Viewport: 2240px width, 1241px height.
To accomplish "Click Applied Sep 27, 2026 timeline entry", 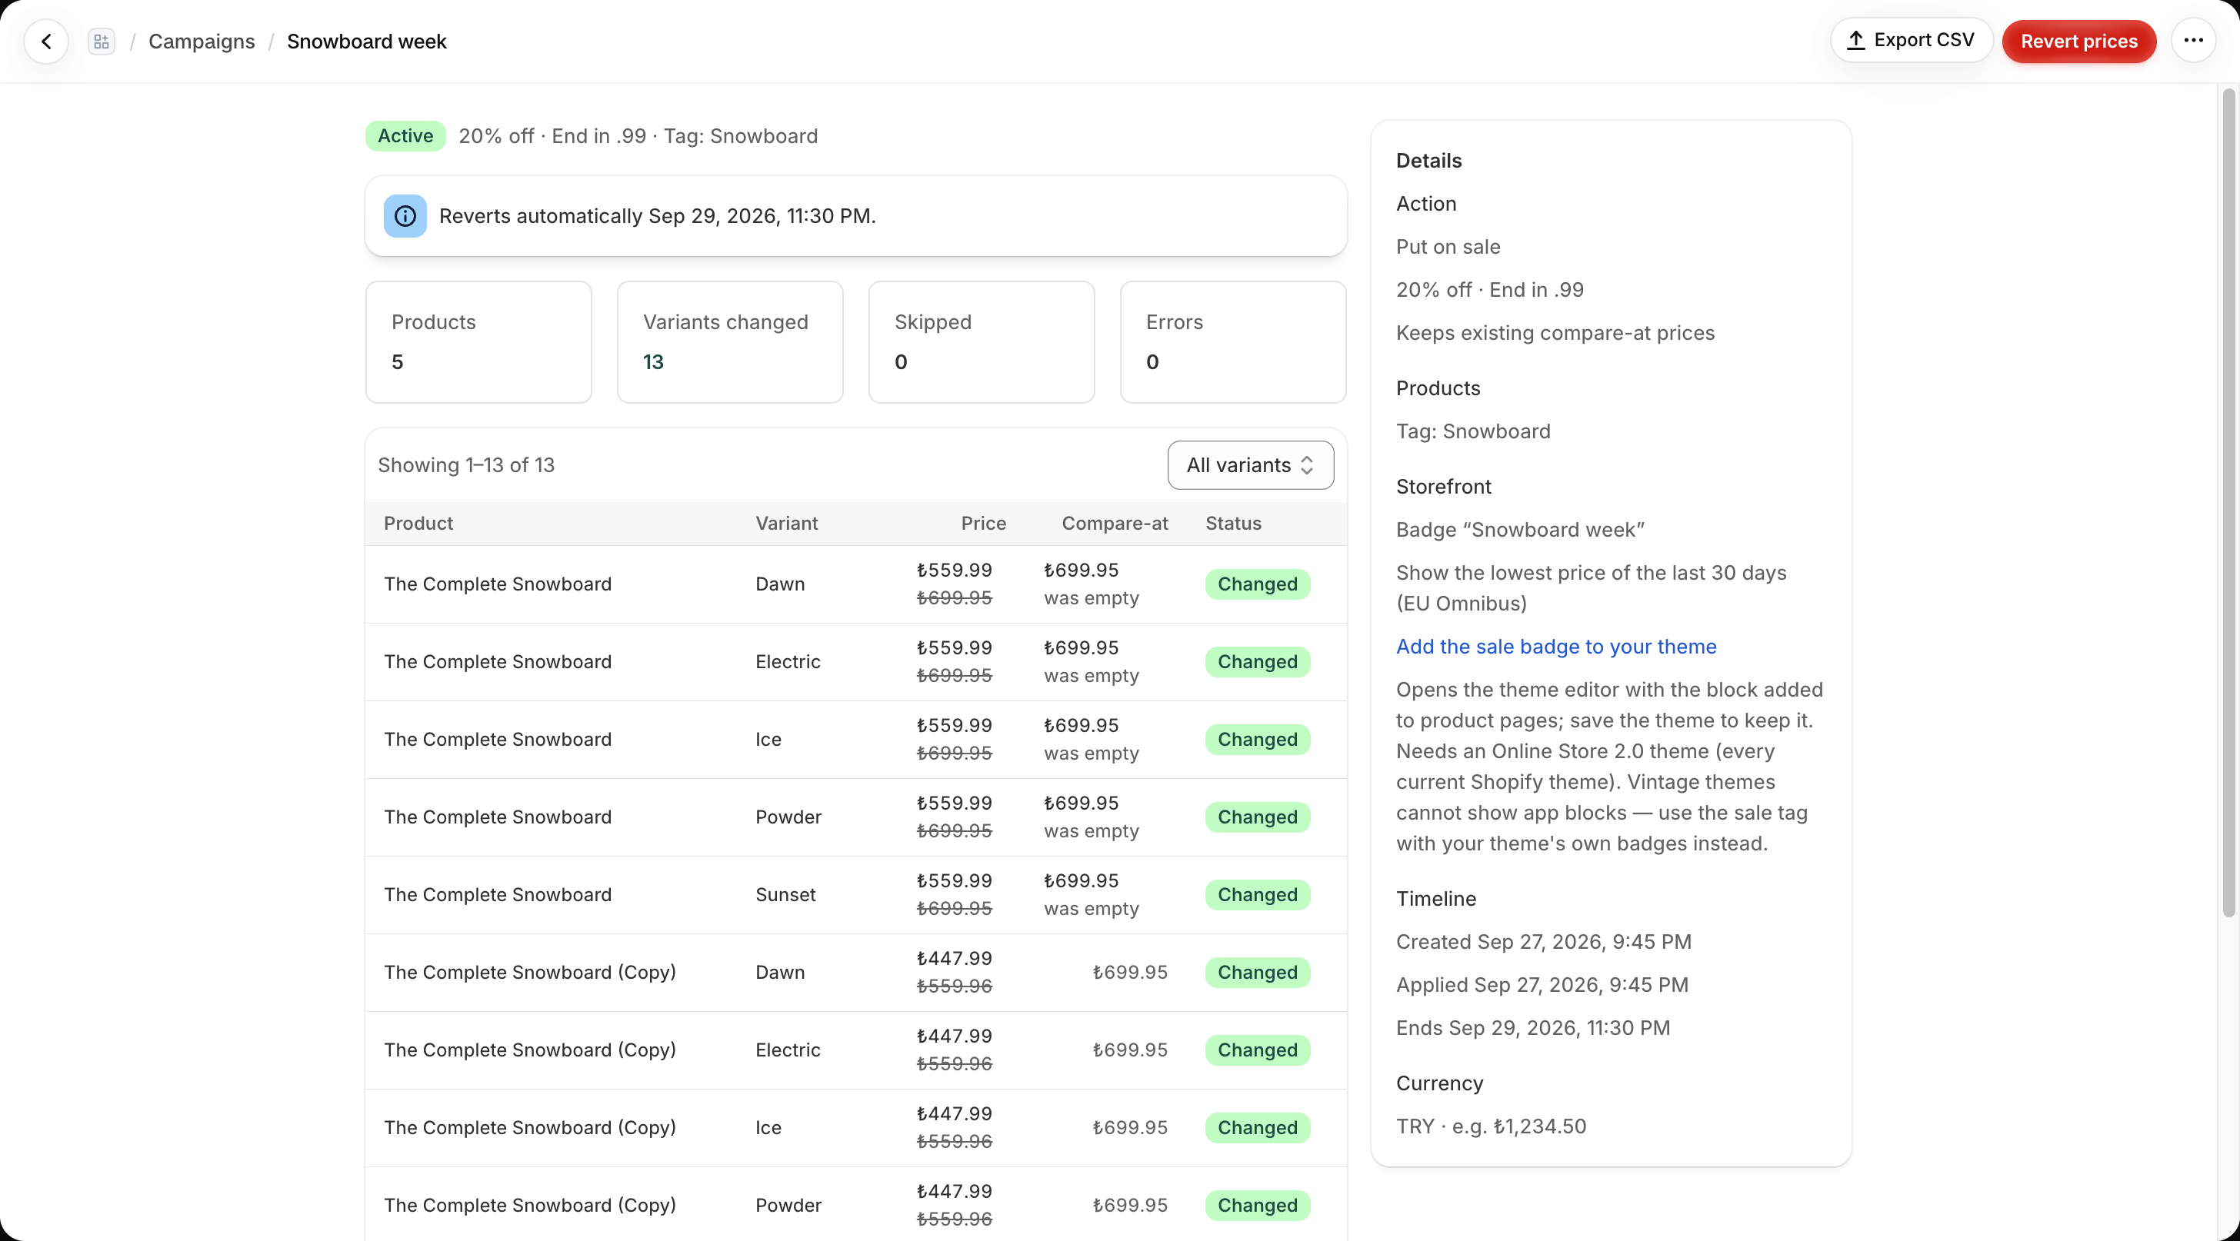I will pyautogui.click(x=1542, y=985).
